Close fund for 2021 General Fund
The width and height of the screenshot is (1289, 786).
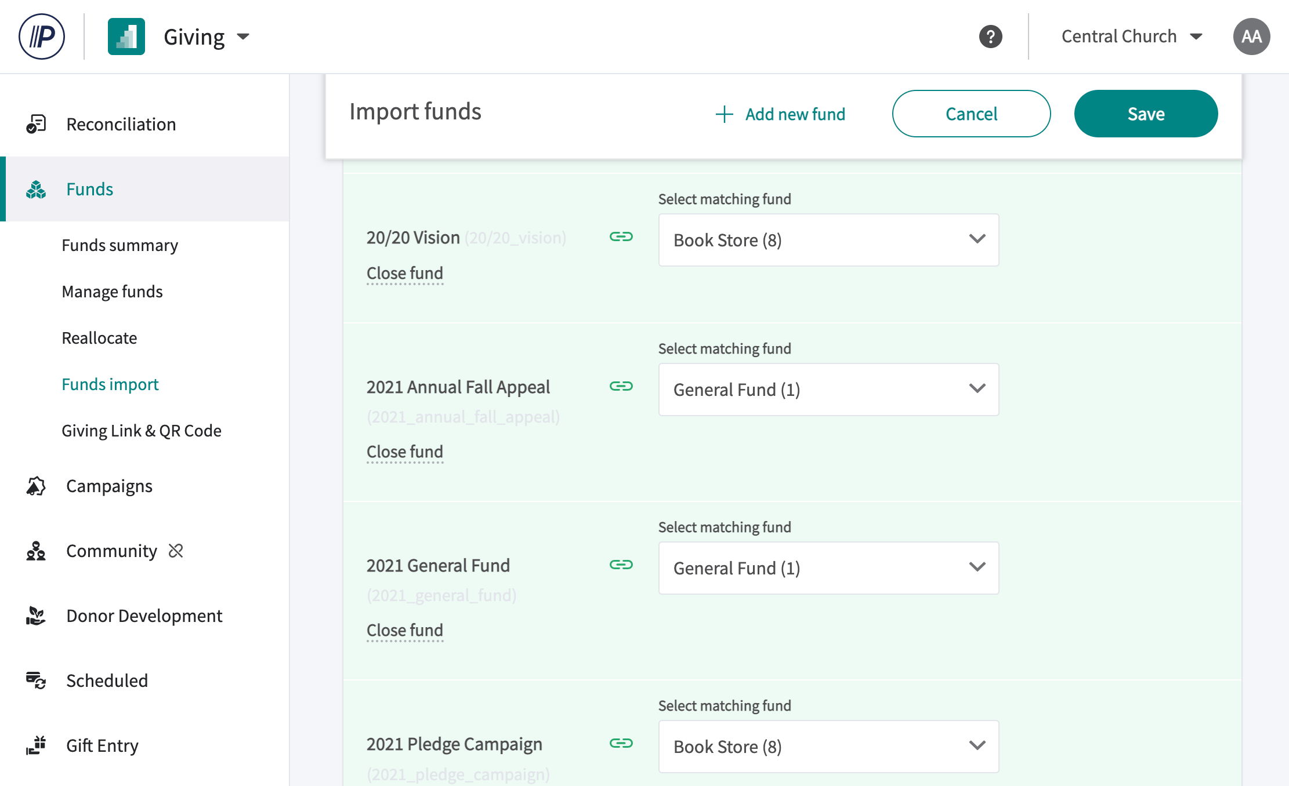(405, 630)
